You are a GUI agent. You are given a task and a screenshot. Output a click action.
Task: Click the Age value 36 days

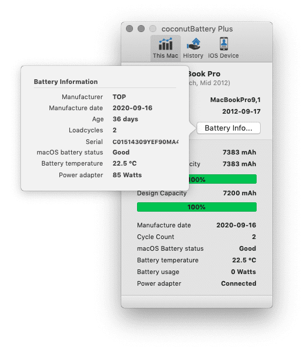125,119
